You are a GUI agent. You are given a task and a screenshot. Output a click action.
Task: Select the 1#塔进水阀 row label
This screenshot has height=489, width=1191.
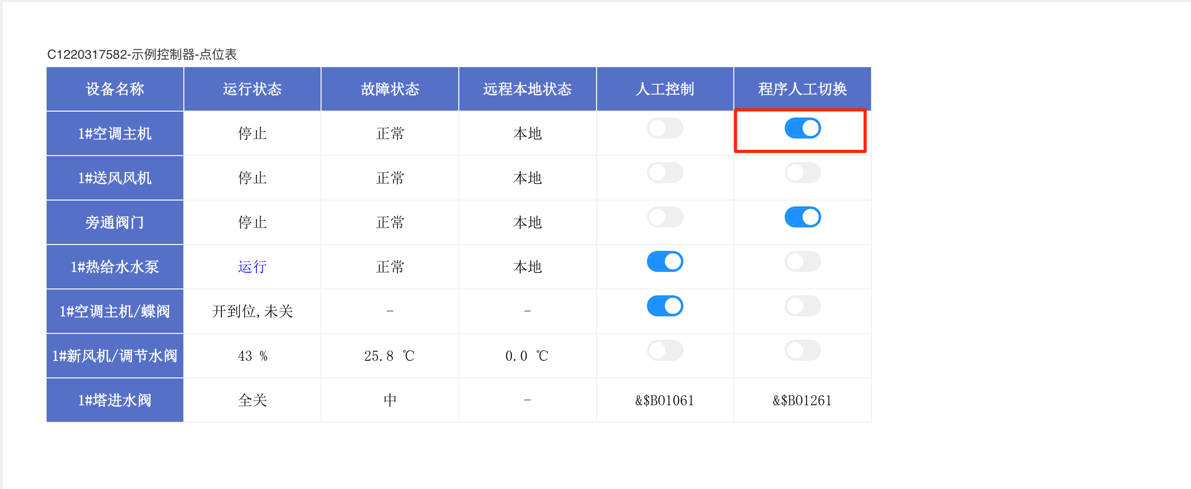(115, 400)
